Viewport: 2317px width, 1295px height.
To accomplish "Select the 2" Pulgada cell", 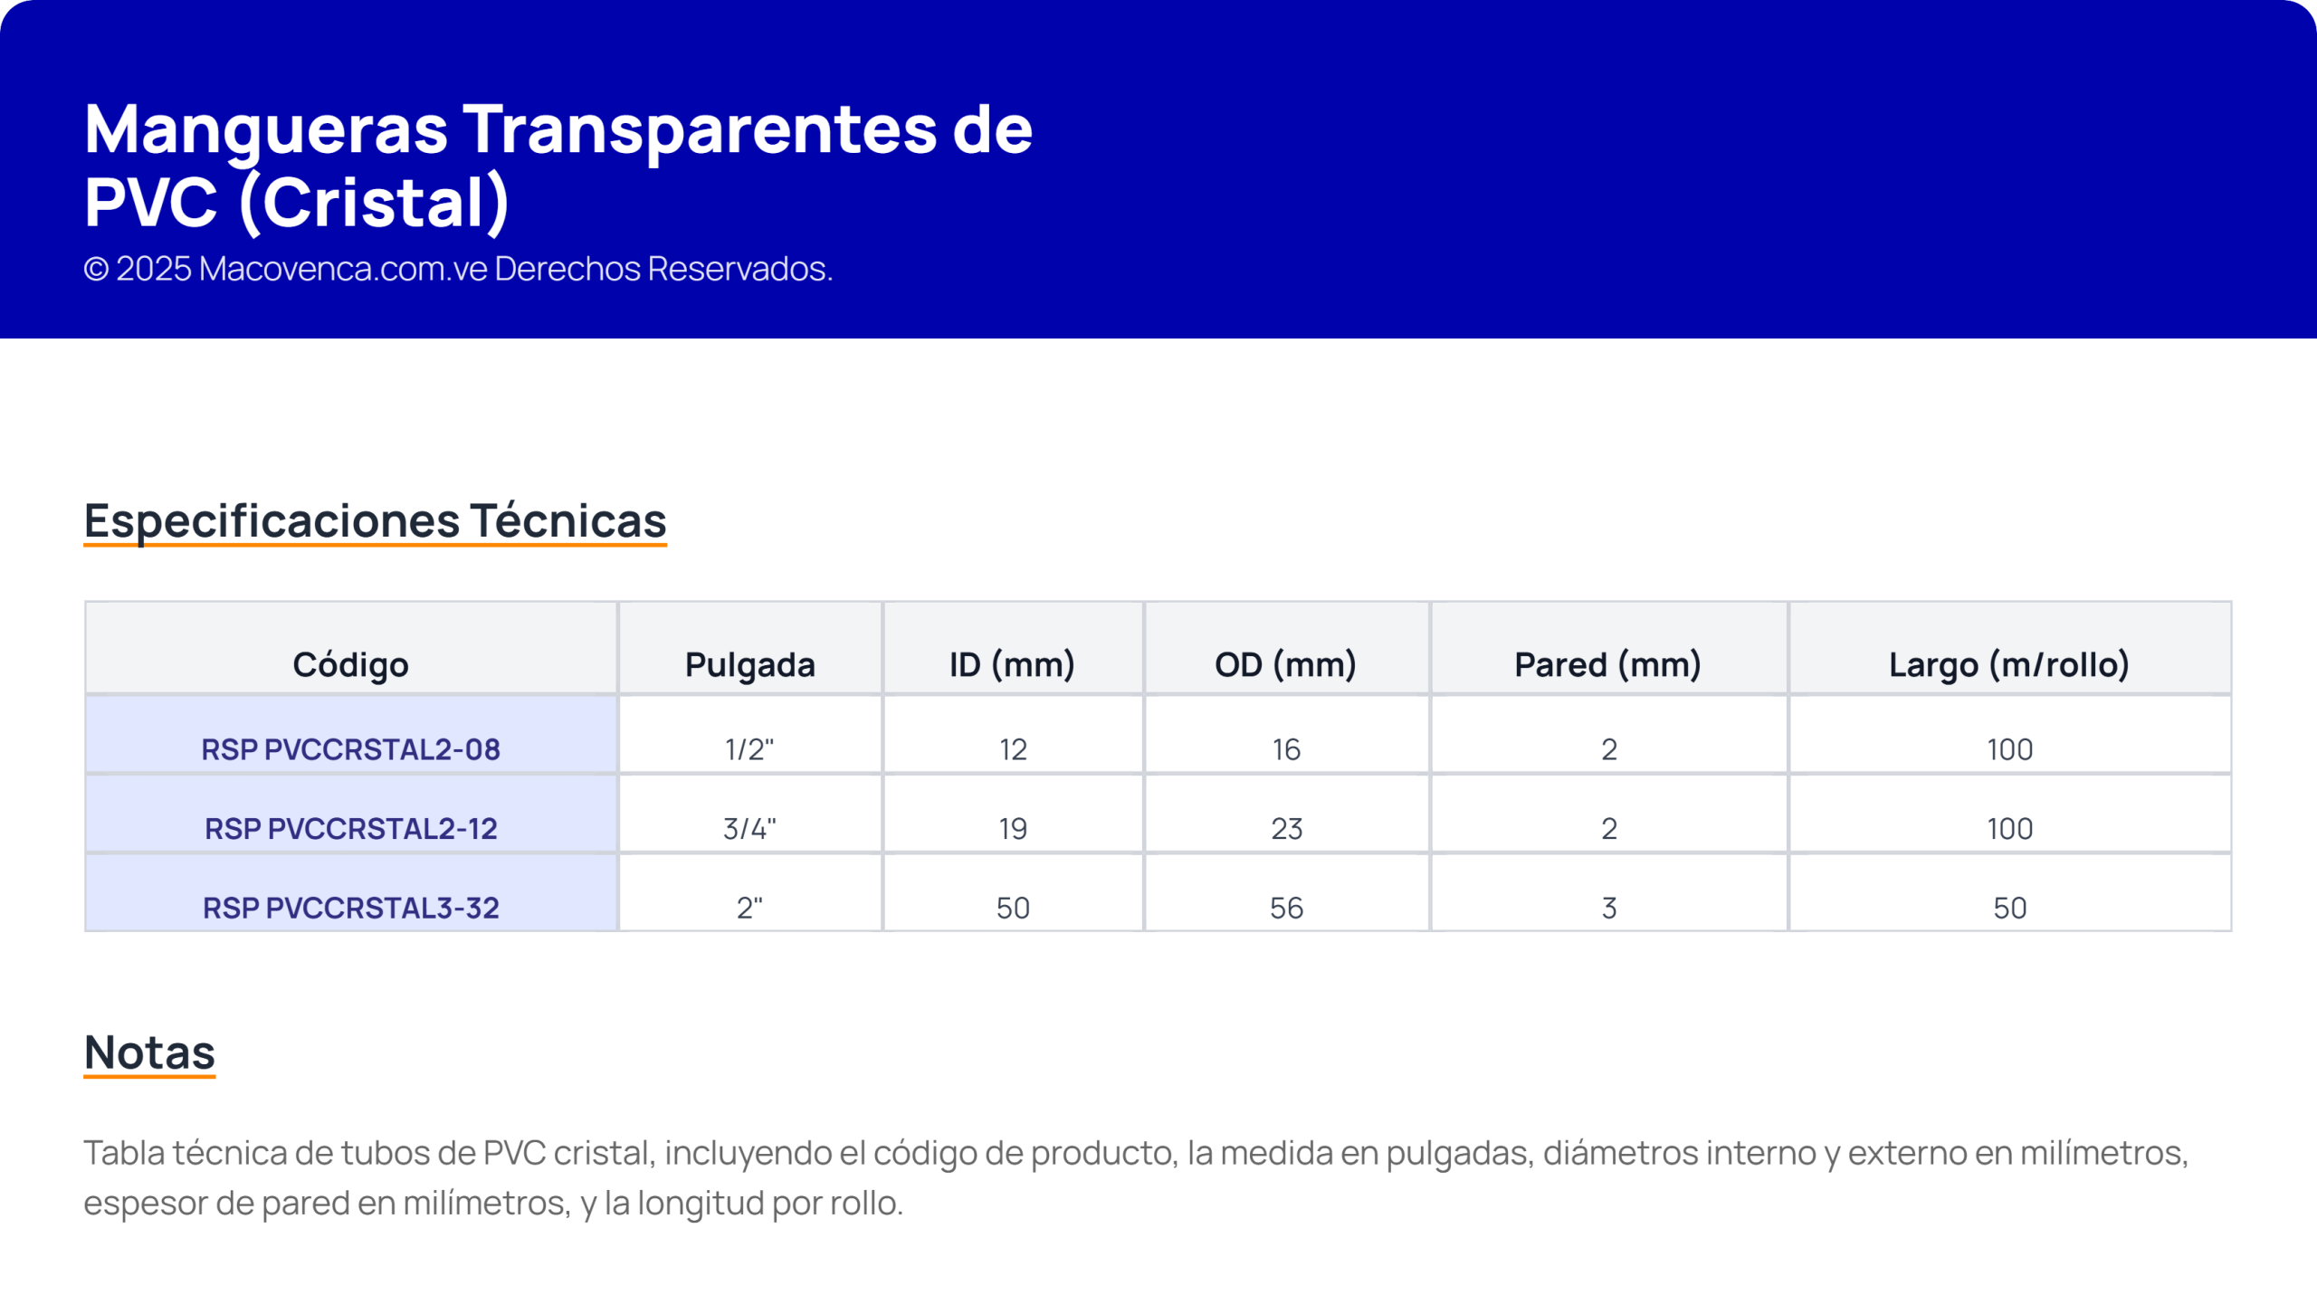I will 749,908.
